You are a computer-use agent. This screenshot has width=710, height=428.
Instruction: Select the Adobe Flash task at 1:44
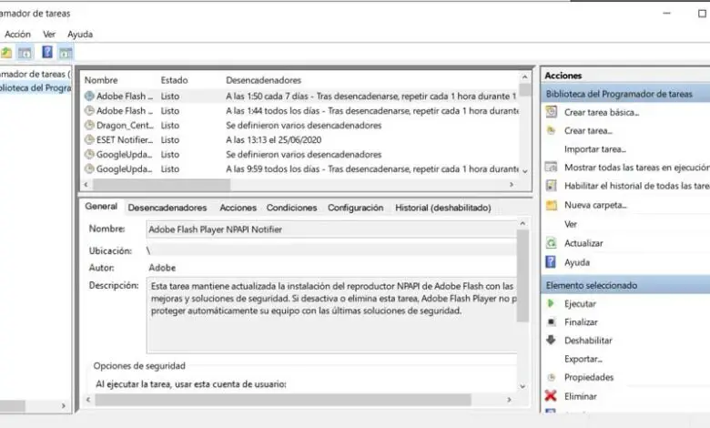pyautogui.click(x=300, y=110)
